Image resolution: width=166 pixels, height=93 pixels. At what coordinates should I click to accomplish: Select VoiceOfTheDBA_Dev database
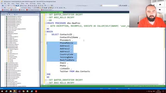pos(12,85)
